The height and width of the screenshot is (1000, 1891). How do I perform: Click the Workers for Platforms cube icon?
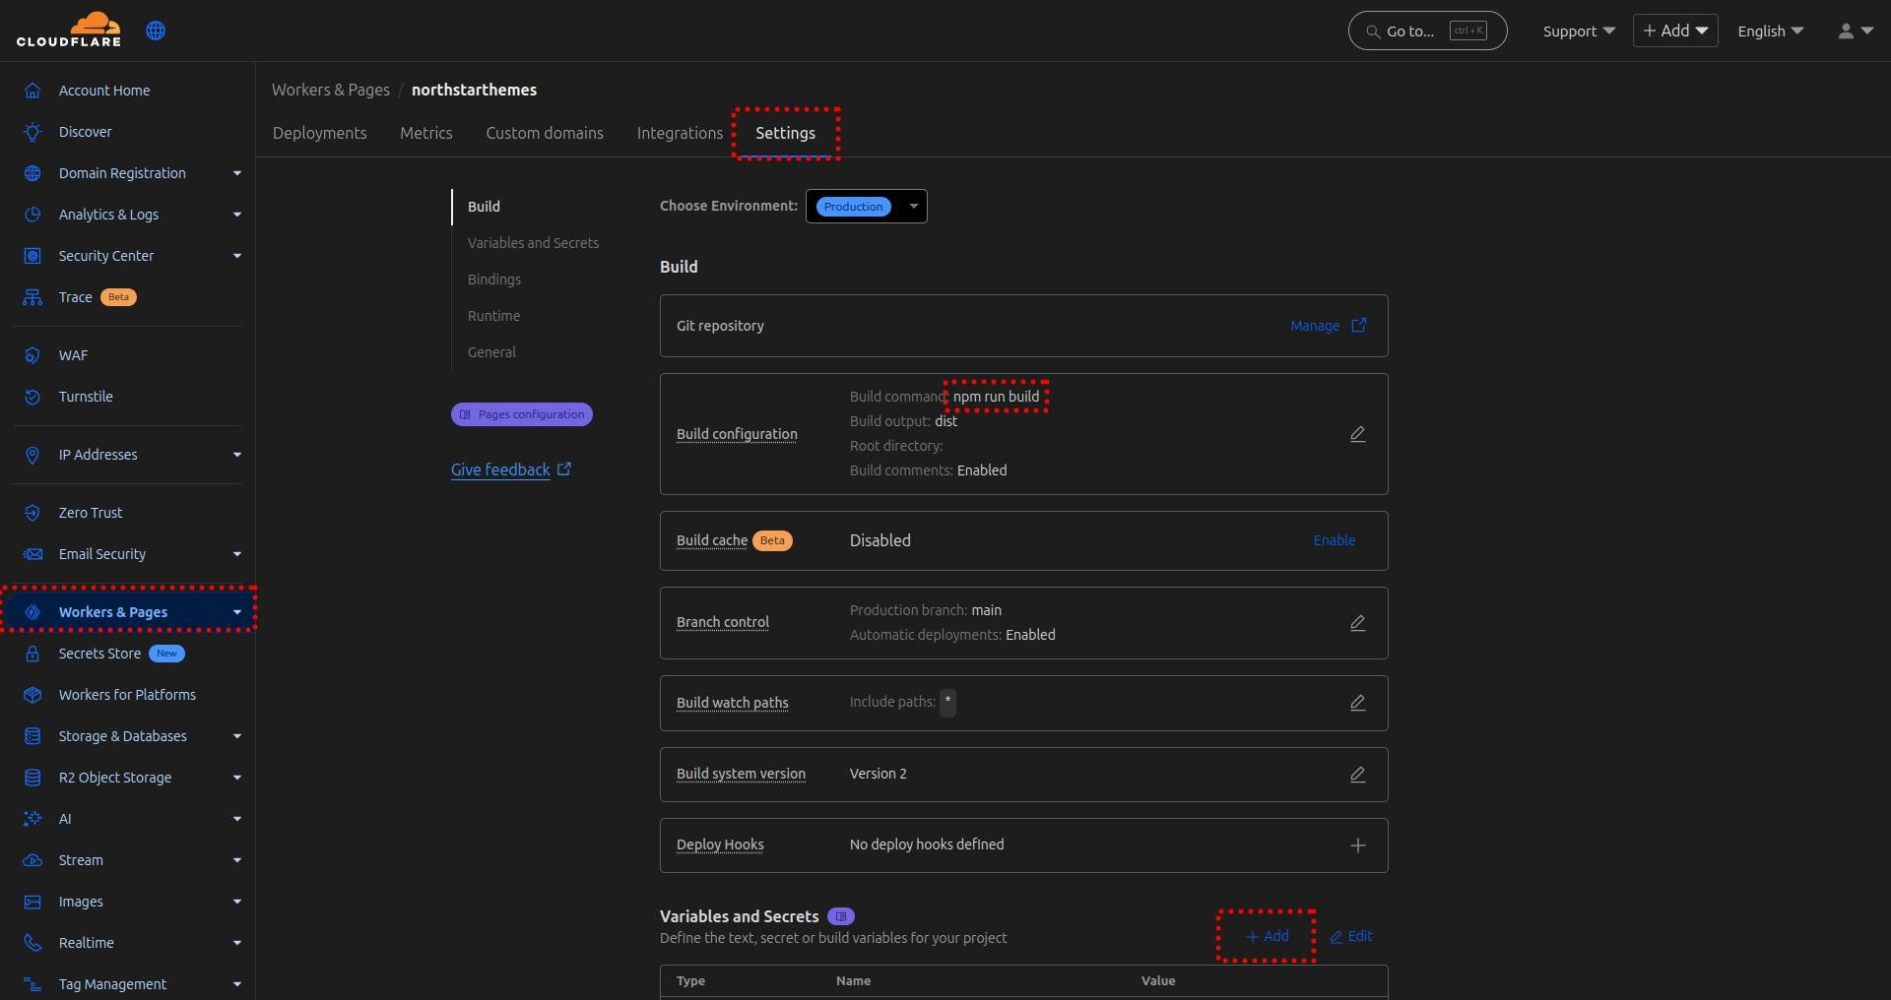tap(33, 695)
